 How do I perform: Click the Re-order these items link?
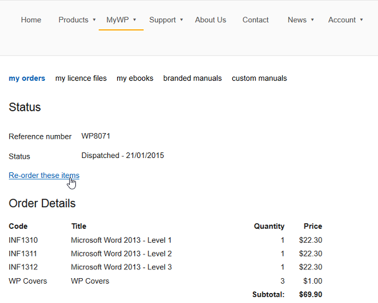44,175
